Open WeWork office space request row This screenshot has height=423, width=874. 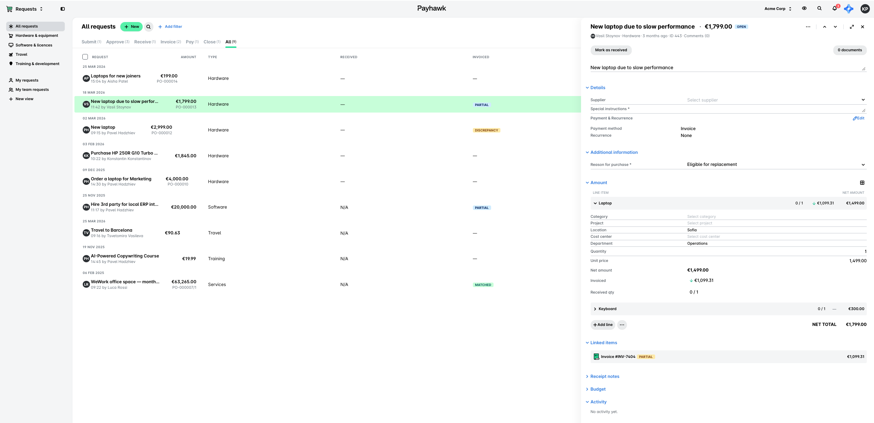coord(327,285)
